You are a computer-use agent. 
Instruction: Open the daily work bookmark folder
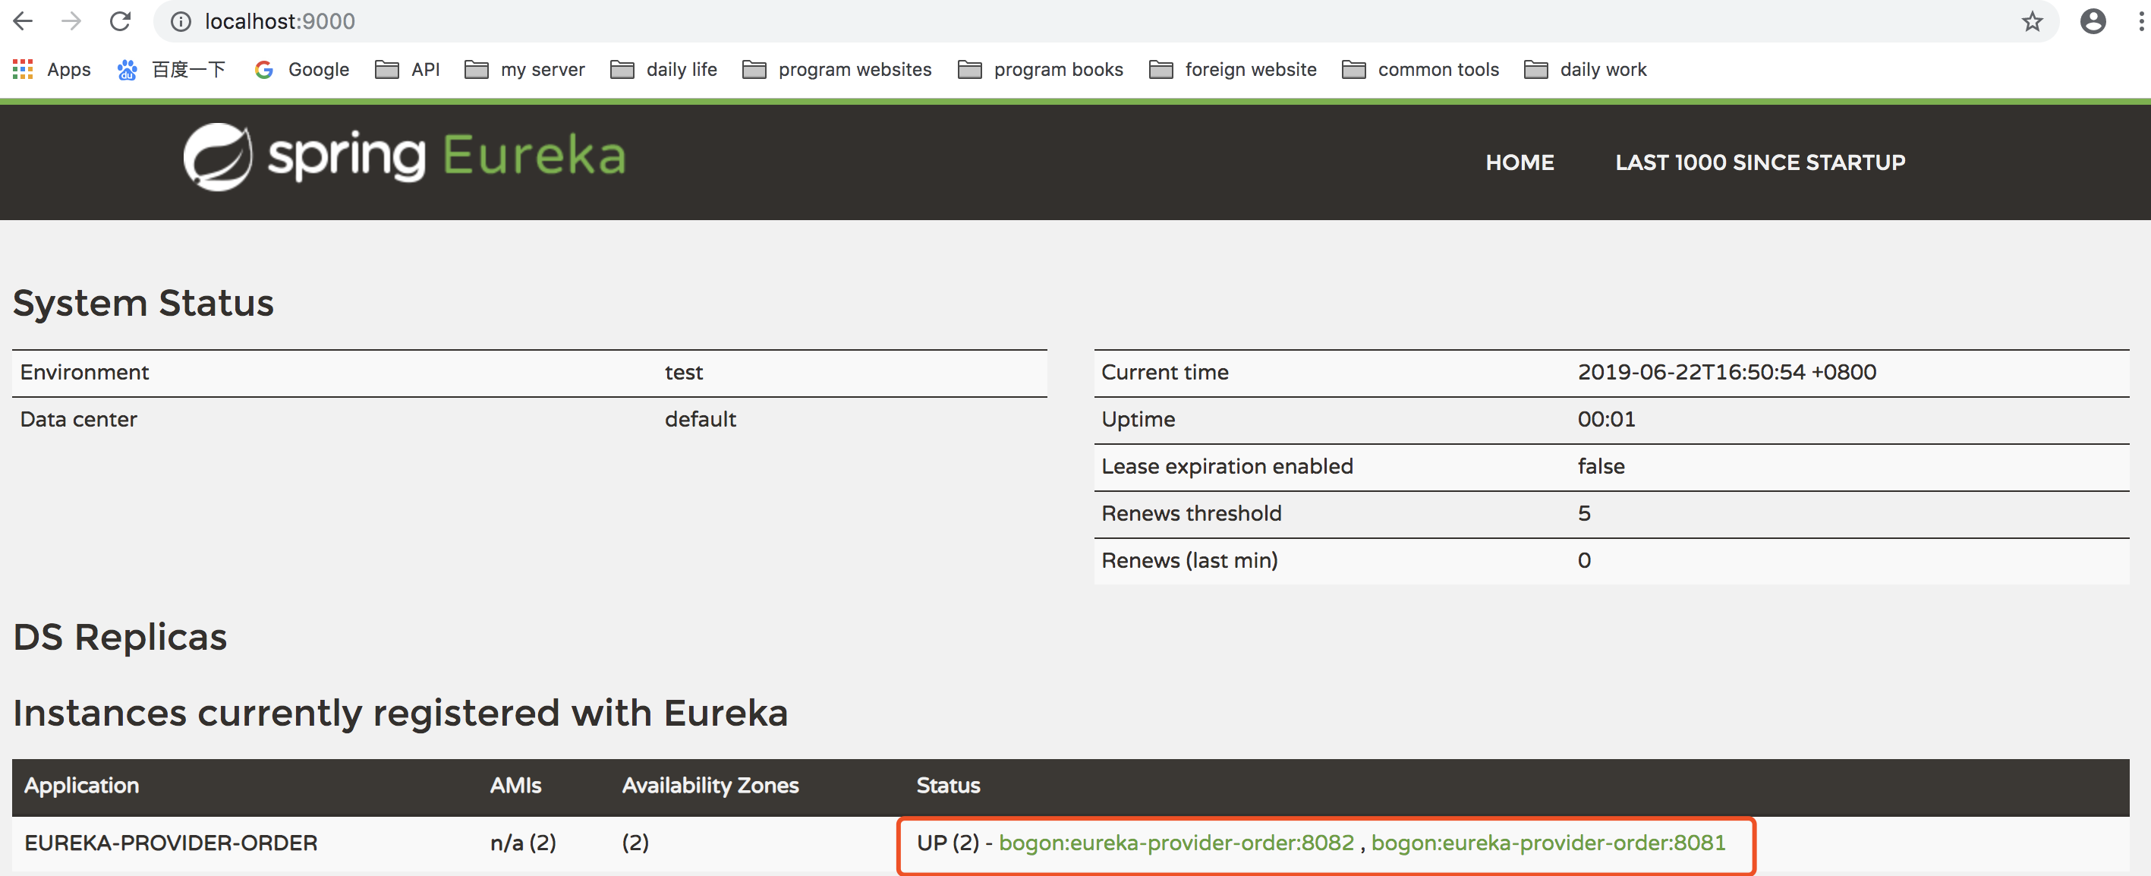point(1585,69)
